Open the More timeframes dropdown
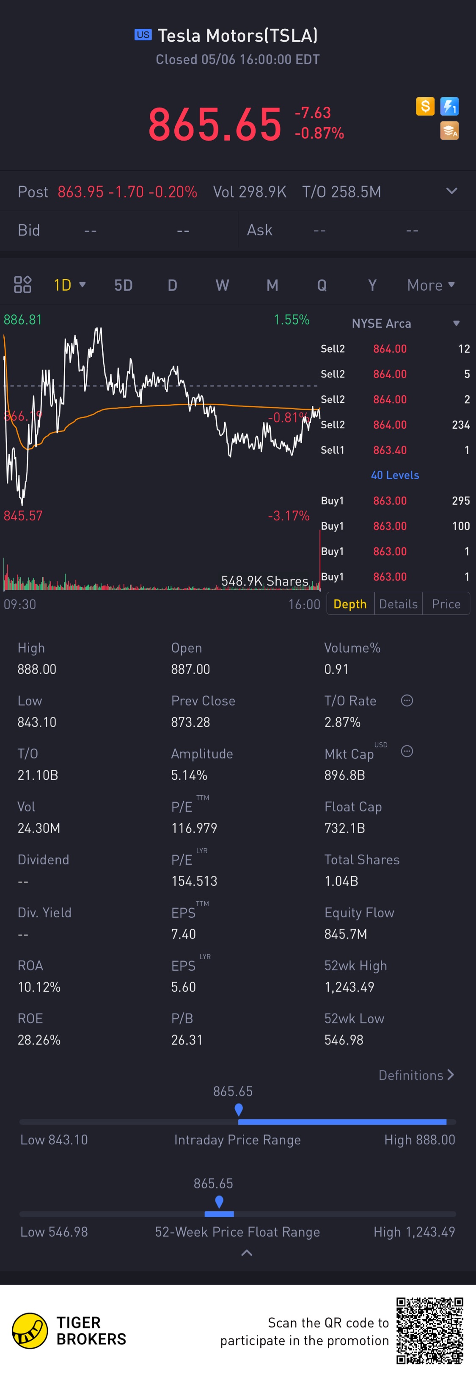Screen dimensions: 476x1377 (431, 285)
